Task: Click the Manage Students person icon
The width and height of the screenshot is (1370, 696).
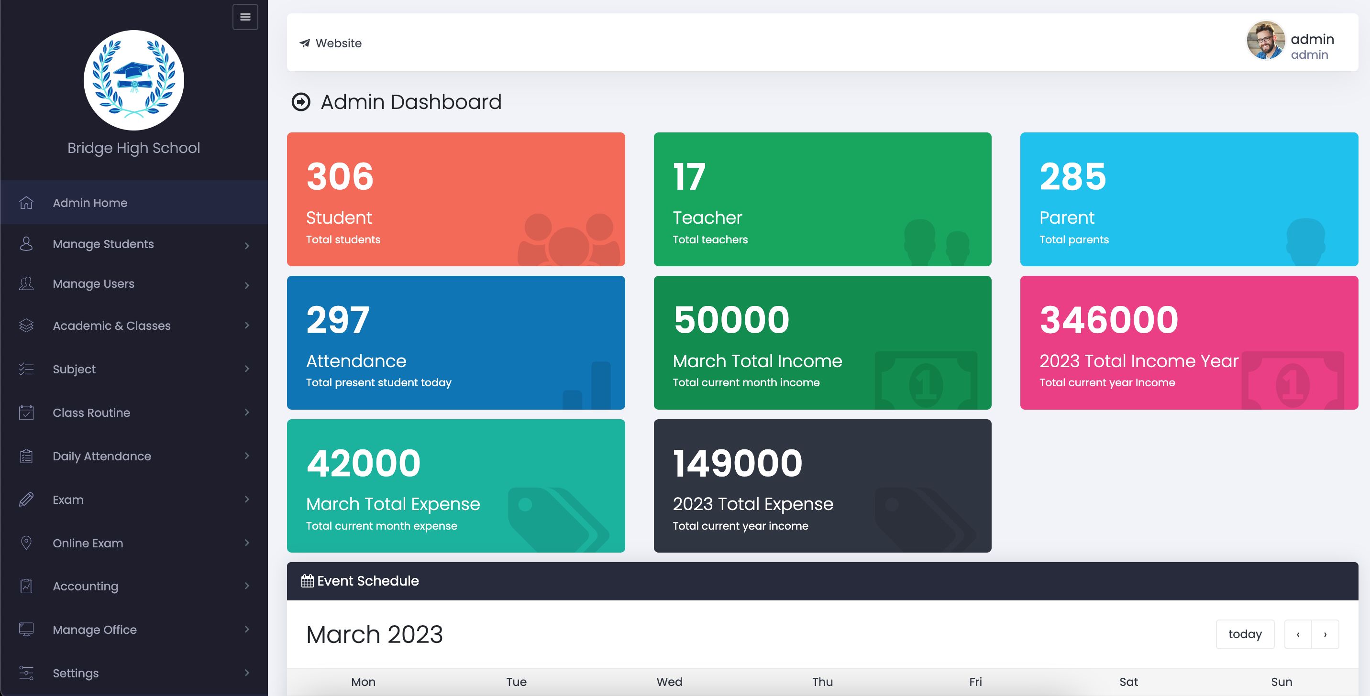Action: 26,244
